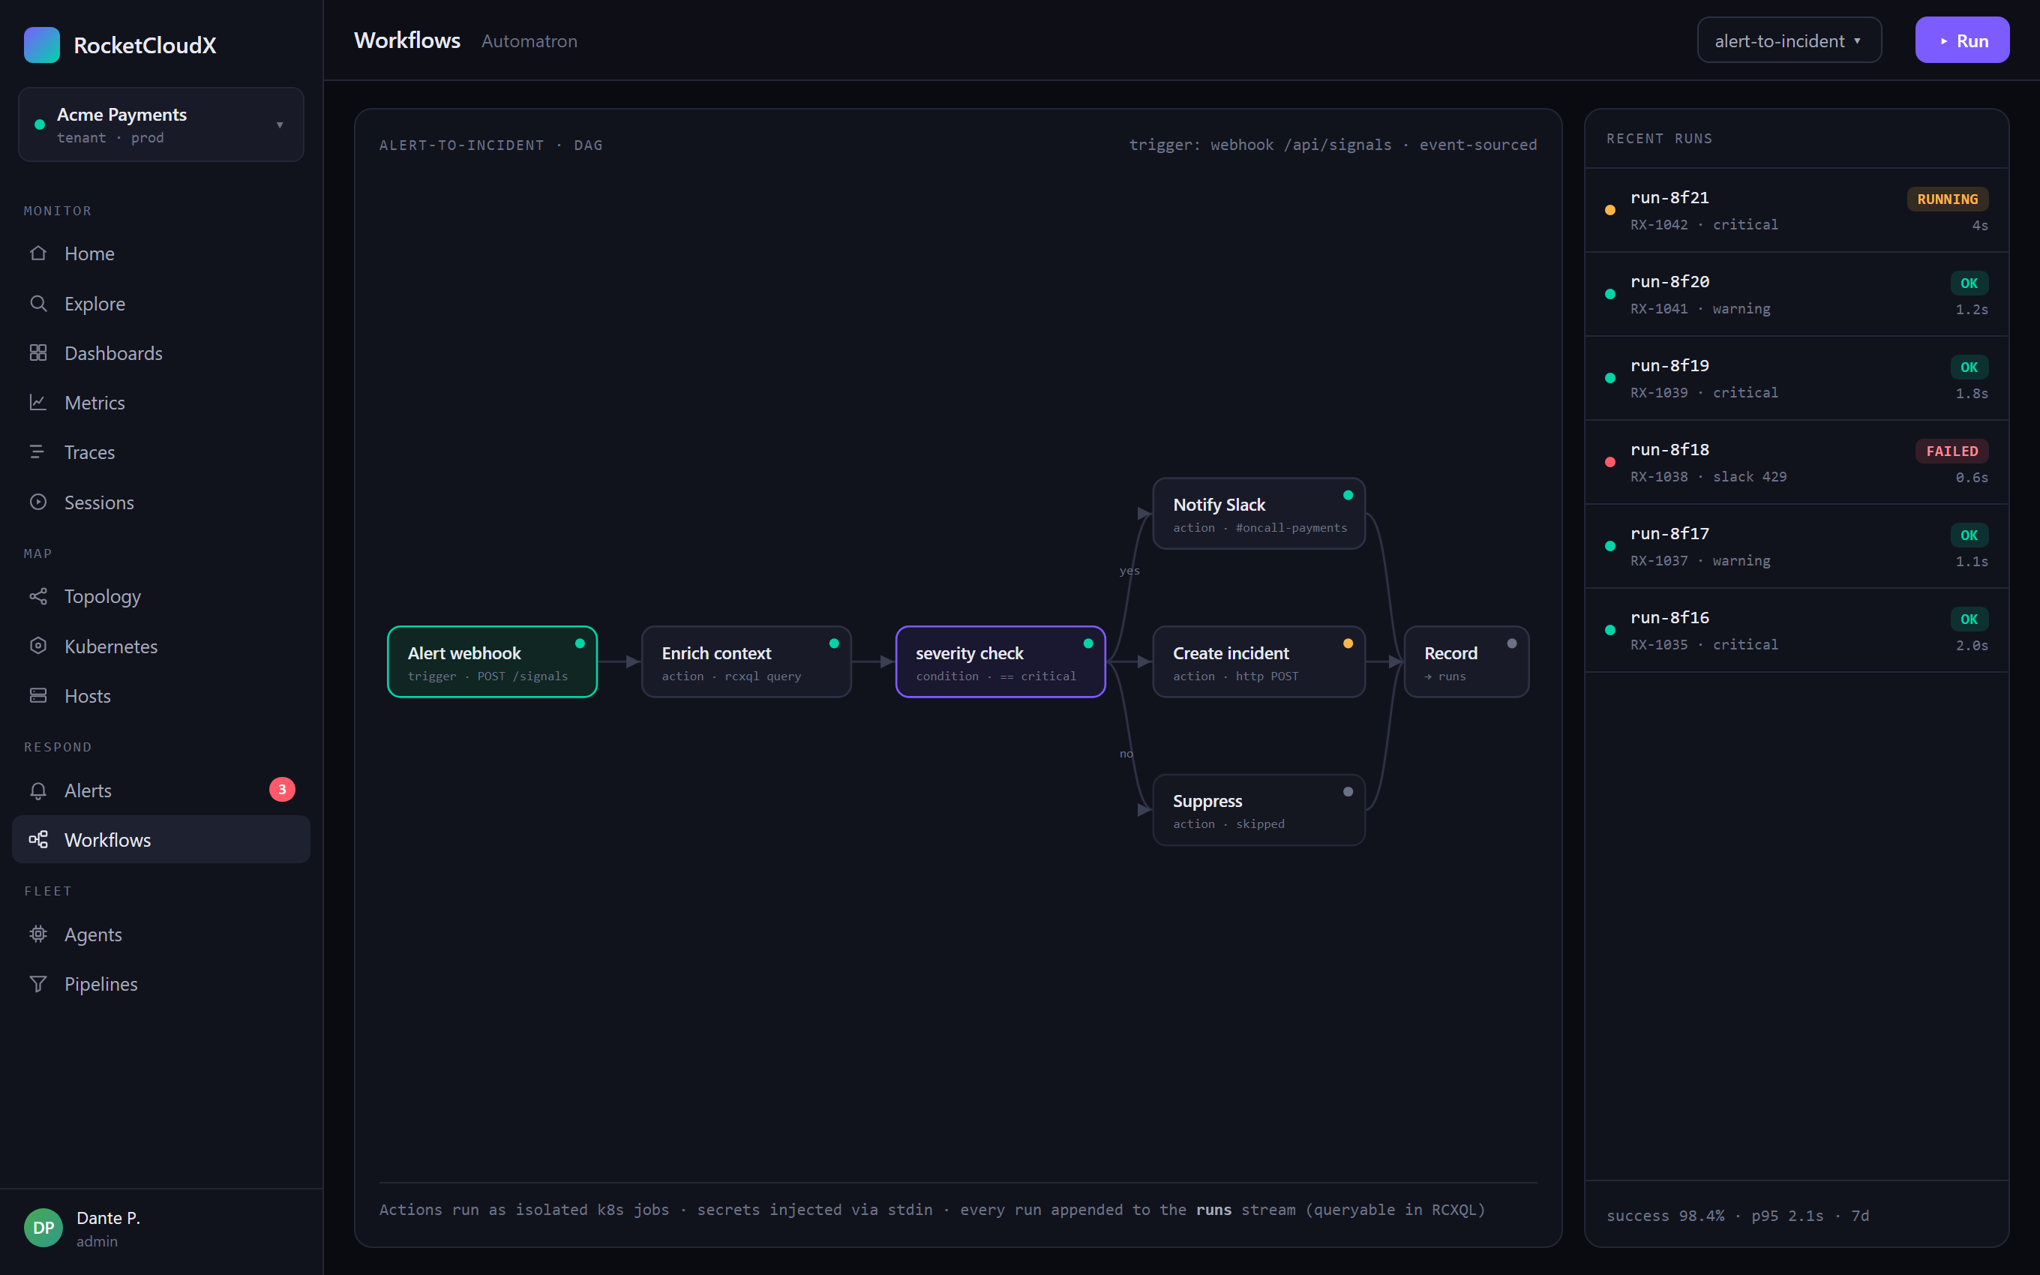Open run-8f21 in recent runs
This screenshot has height=1275, width=2040.
[1796, 210]
